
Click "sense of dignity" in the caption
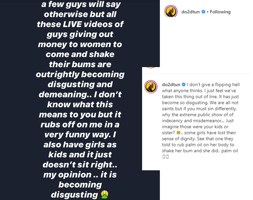click(178, 138)
